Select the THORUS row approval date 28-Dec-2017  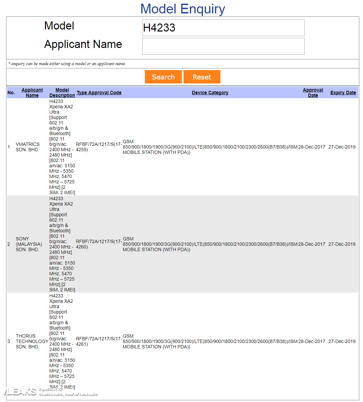pyautogui.click(x=312, y=341)
